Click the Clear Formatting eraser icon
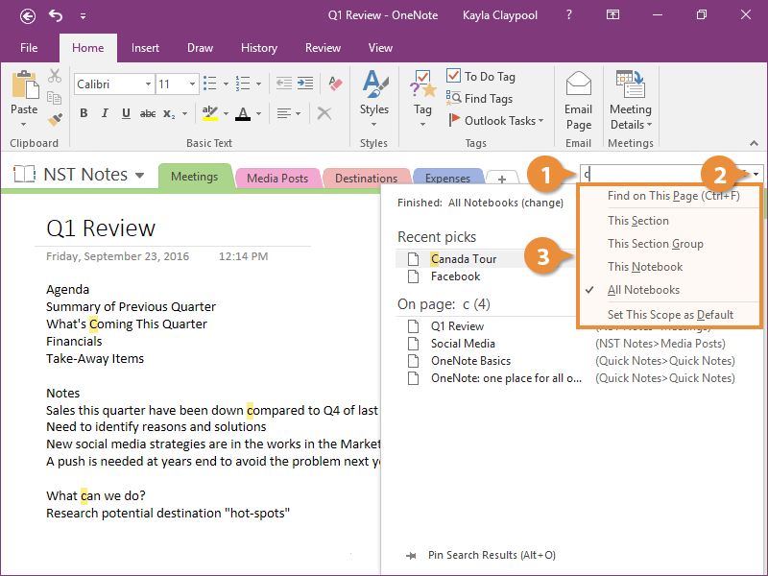The image size is (768, 576). [335, 84]
